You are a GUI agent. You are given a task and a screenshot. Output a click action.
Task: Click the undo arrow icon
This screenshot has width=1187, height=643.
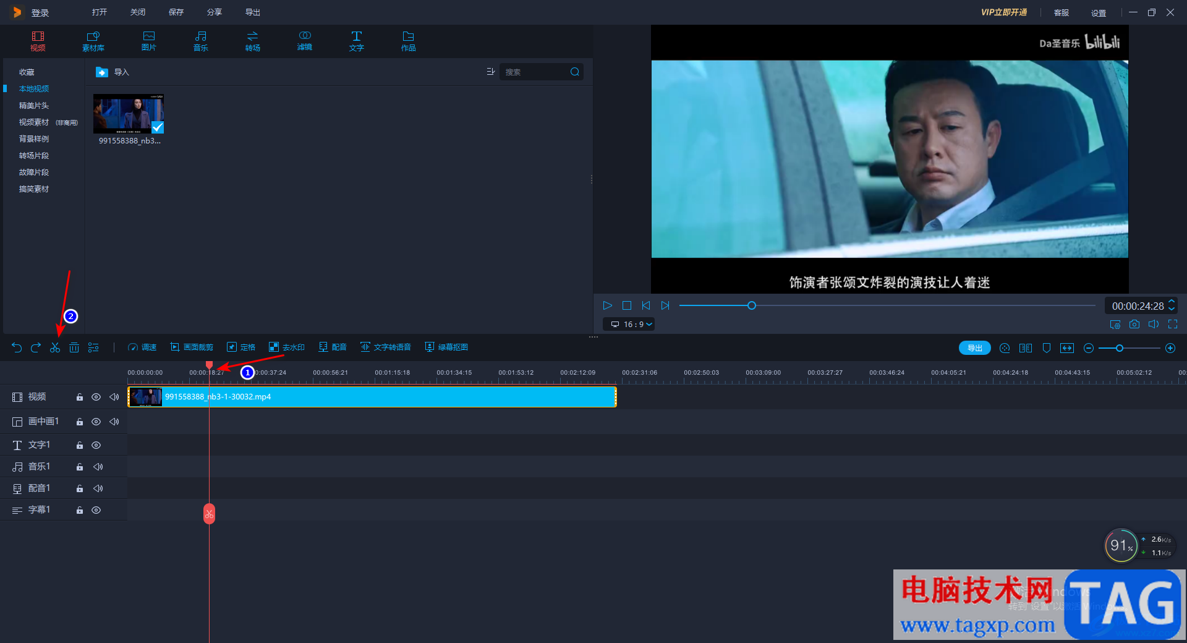click(17, 347)
